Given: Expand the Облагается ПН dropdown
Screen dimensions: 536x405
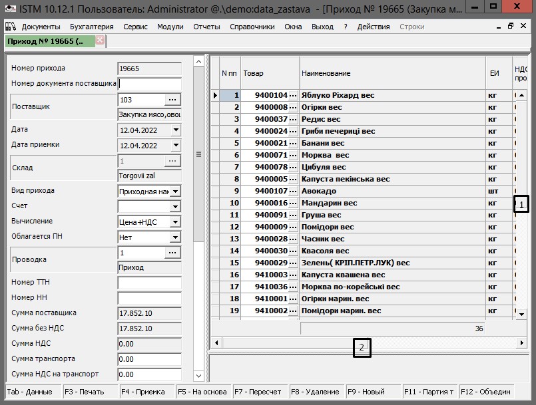Looking at the screenshot, I should (175, 237).
